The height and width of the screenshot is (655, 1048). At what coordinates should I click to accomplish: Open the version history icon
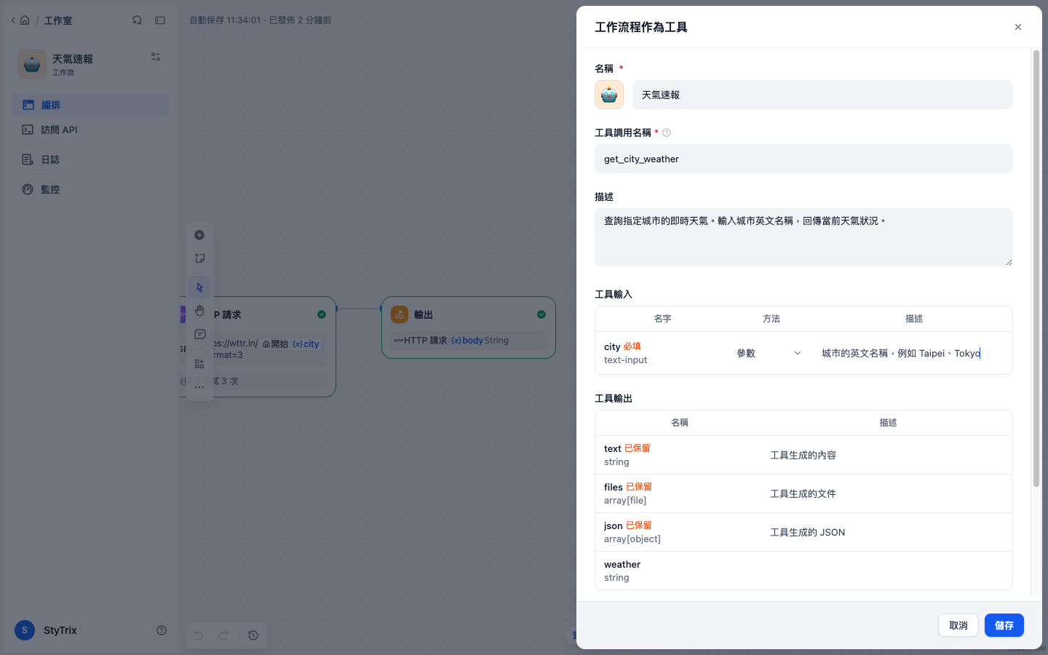pyautogui.click(x=253, y=635)
